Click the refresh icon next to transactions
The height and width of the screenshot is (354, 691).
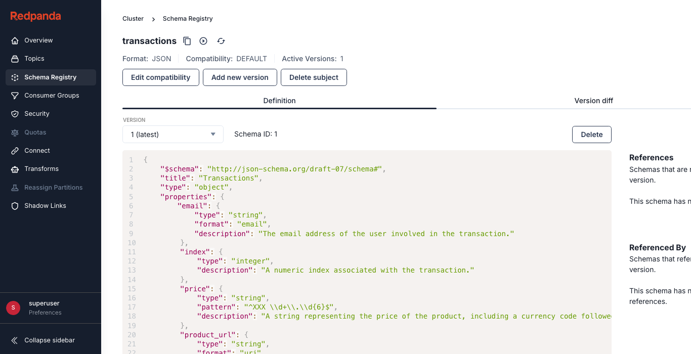pos(221,41)
